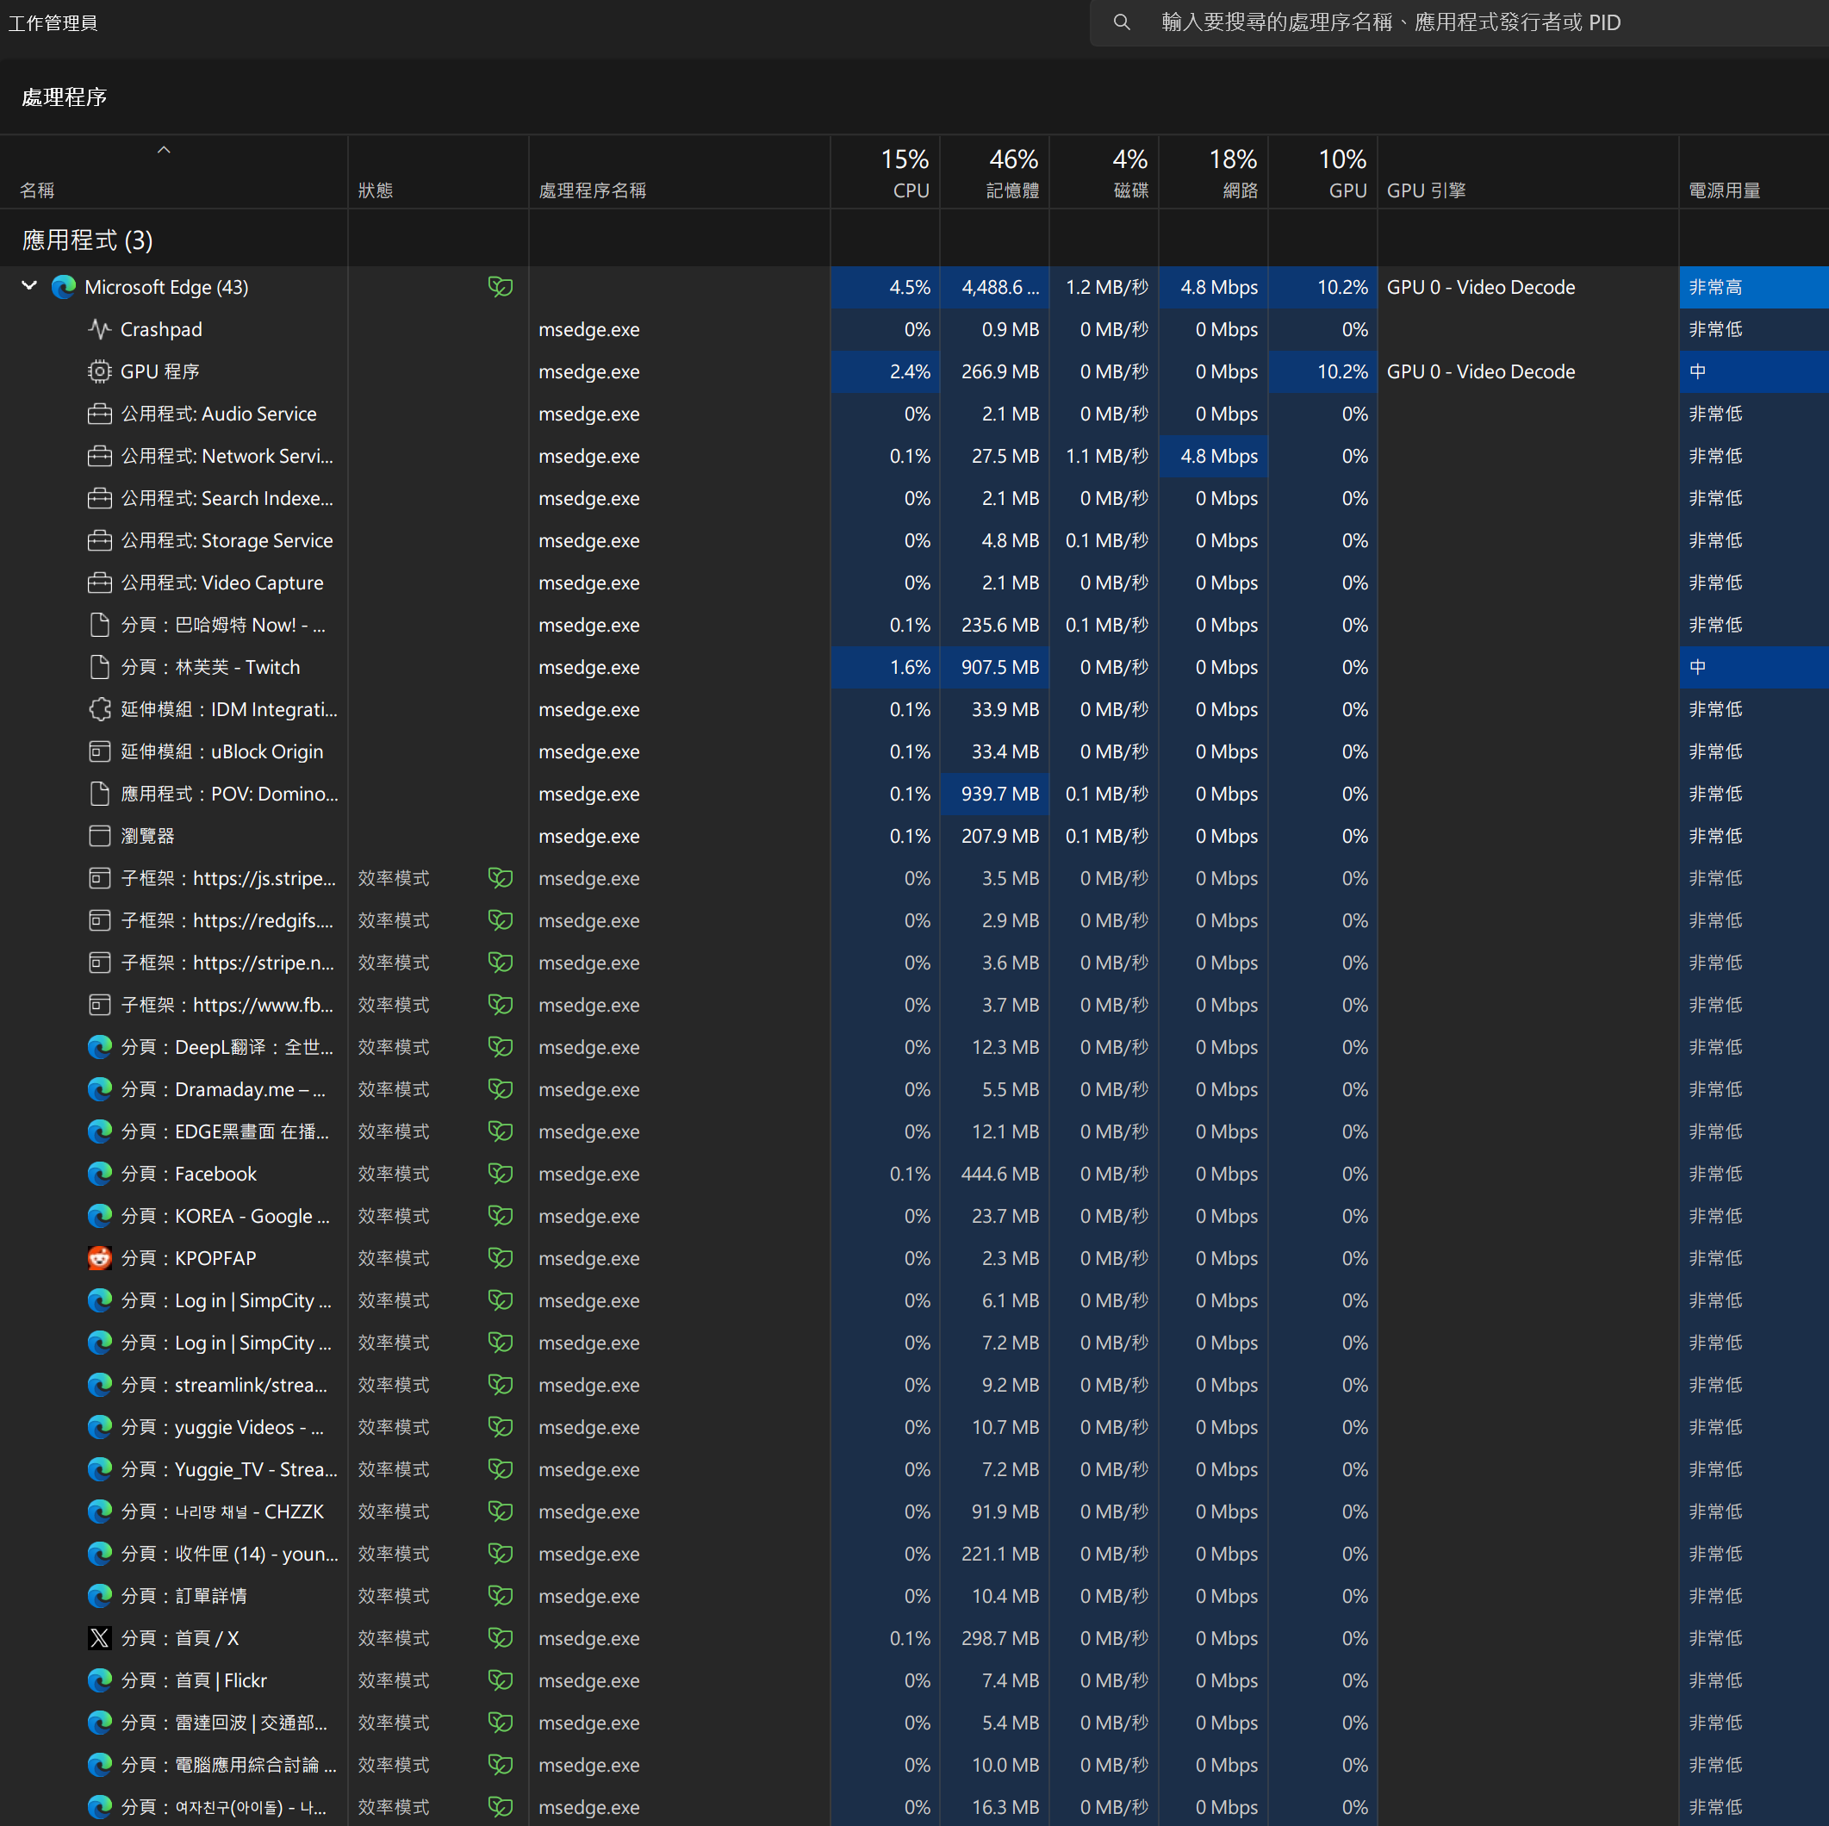Click the DeepL翻译 tab Edge icon
This screenshot has height=1826, width=1829.
[x=99, y=1048]
